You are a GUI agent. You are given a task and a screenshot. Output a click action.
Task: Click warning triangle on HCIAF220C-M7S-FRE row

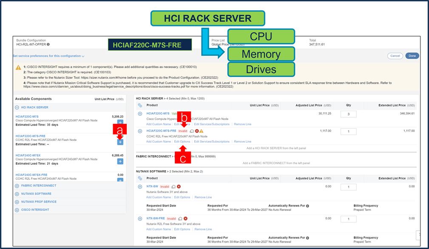[x=202, y=131]
